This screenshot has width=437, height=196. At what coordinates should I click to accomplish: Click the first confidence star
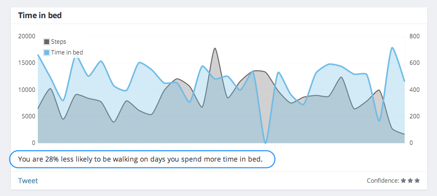tap(403, 181)
